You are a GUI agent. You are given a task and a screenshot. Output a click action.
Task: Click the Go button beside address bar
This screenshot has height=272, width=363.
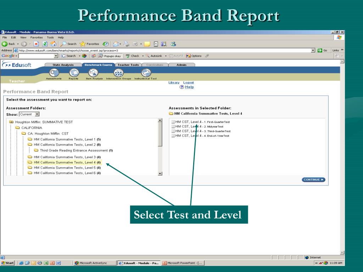tap(322, 50)
